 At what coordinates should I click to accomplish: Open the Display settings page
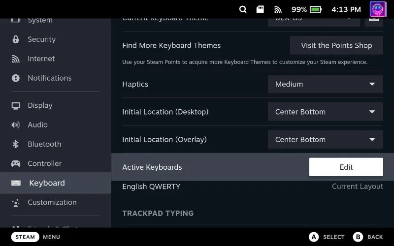[x=55, y=105]
